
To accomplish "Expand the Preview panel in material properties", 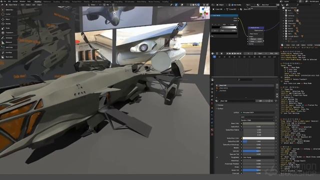I will [220, 105].
